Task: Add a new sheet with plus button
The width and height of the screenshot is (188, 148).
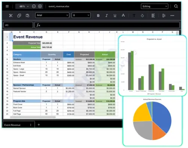Action: pos(39,125)
